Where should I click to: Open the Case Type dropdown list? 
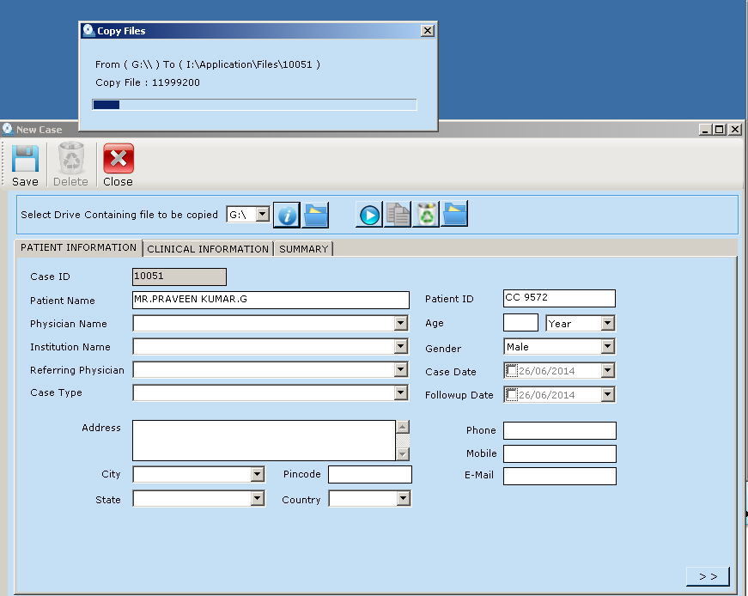pyautogui.click(x=400, y=393)
